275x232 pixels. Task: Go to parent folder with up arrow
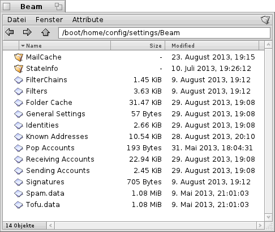pyautogui.click(x=45, y=32)
